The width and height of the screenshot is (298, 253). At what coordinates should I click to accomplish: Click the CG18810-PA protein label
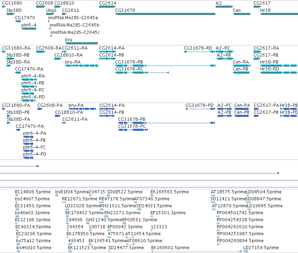point(69,112)
